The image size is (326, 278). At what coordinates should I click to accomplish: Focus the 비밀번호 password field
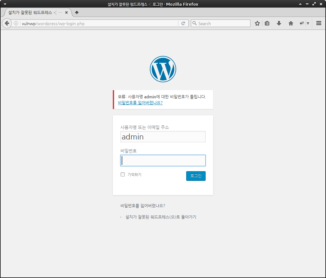click(x=163, y=161)
